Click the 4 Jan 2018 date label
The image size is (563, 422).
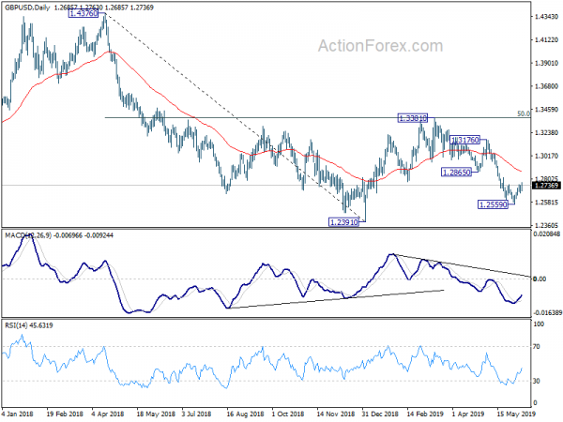(x=17, y=414)
